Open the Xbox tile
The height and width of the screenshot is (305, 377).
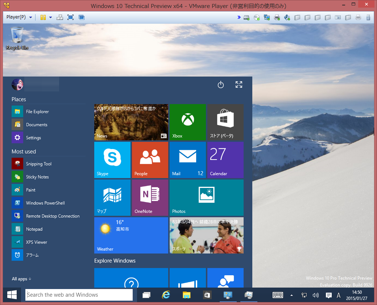point(187,122)
